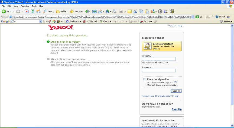Open the Help menu
Screen dimensions: 234x128
(41, 6)
